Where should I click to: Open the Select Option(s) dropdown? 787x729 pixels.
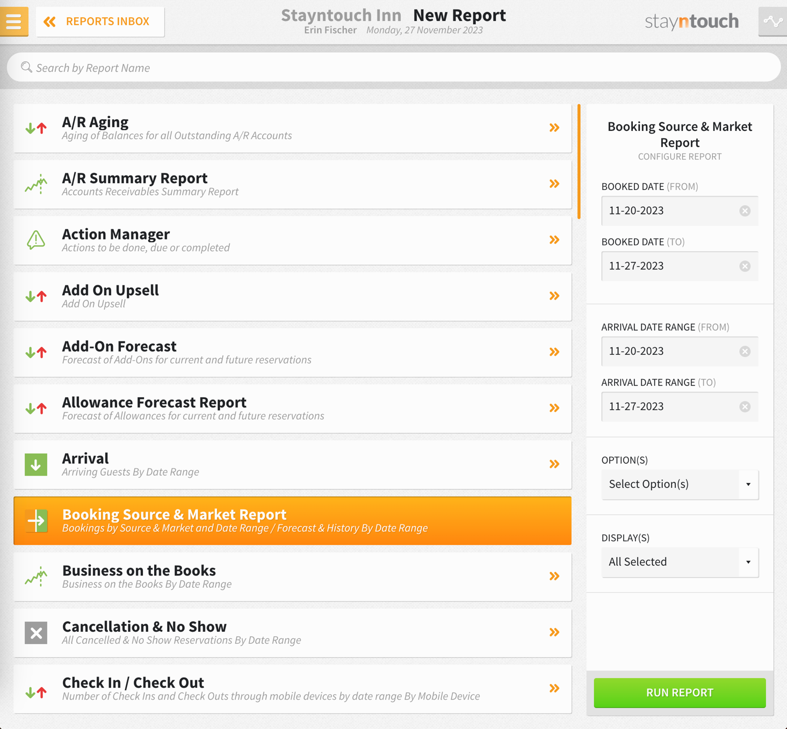click(680, 485)
